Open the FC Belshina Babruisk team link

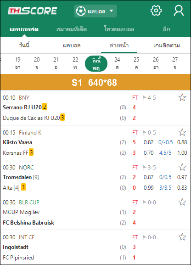point(28,223)
